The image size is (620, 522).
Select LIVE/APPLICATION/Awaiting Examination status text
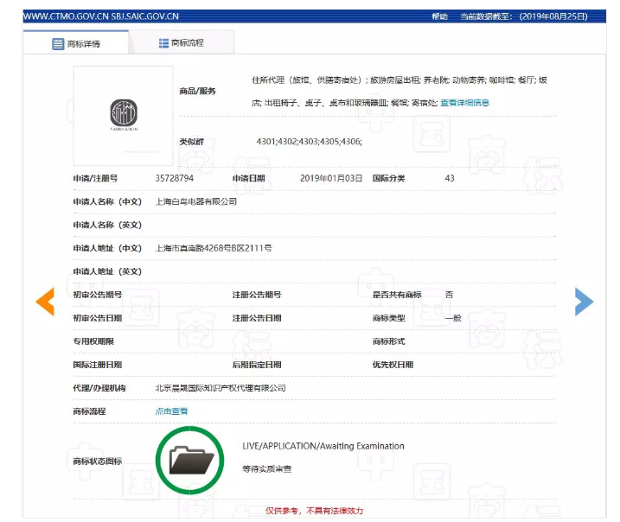tap(323, 446)
